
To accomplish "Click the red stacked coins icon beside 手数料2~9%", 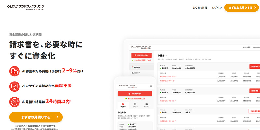I will tap(14, 71).
